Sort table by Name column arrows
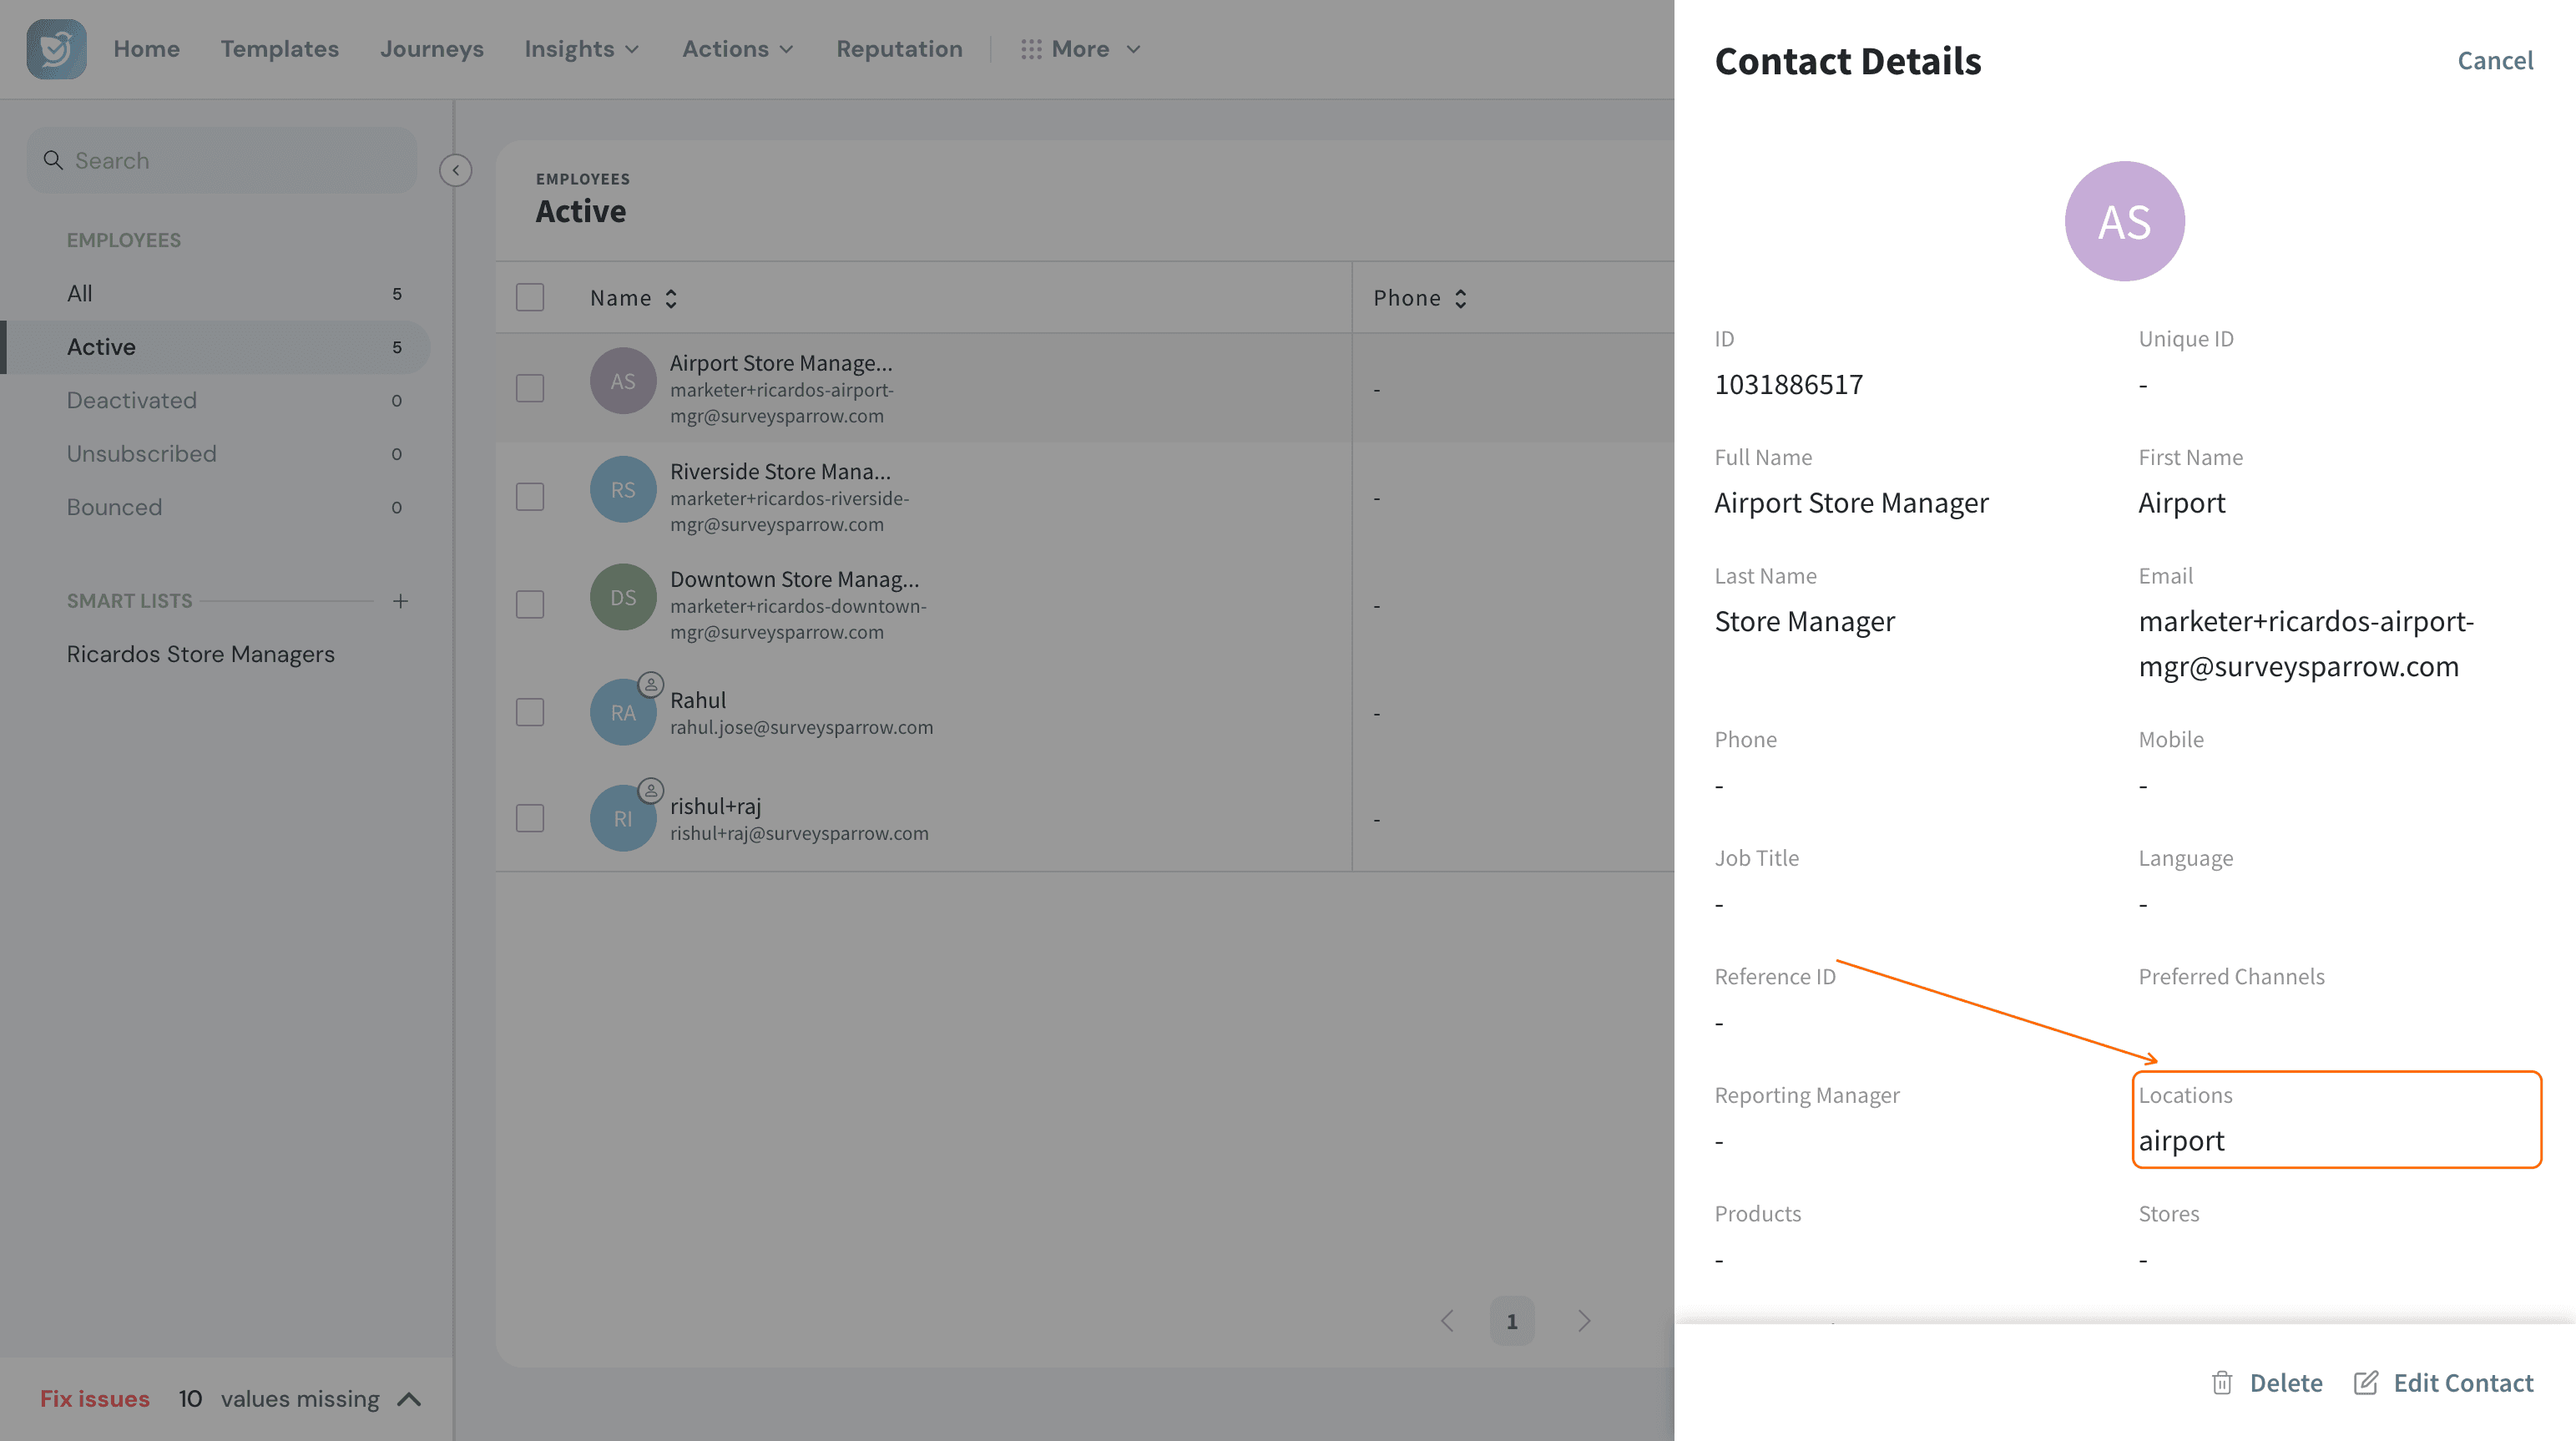This screenshot has width=2576, height=1441. click(x=671, y=298)
